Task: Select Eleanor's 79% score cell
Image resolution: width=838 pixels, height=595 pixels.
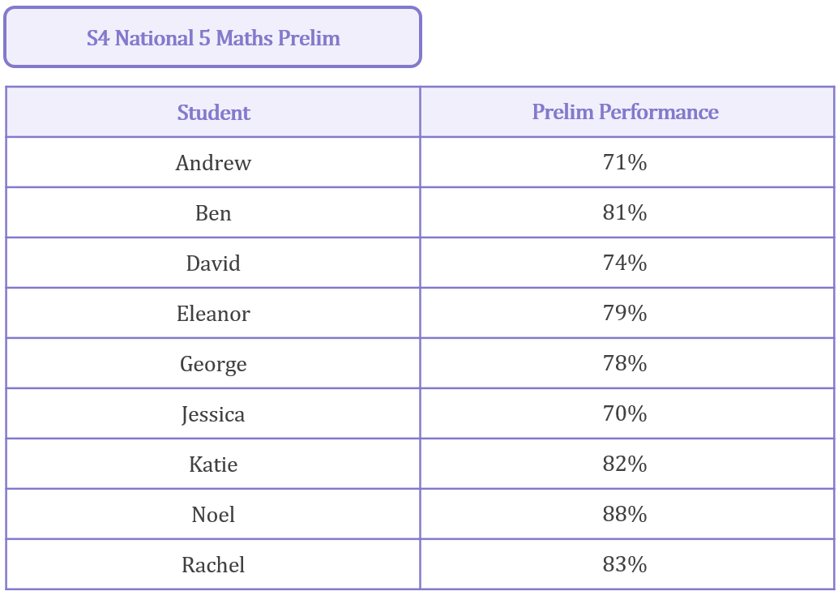Action: tap(625, 314)
